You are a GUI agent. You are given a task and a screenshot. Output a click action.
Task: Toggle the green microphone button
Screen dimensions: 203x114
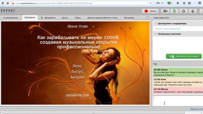[x=174, y=11]
